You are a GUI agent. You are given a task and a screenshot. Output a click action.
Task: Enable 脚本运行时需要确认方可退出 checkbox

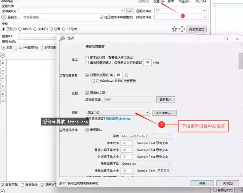(x=87, y=57)
